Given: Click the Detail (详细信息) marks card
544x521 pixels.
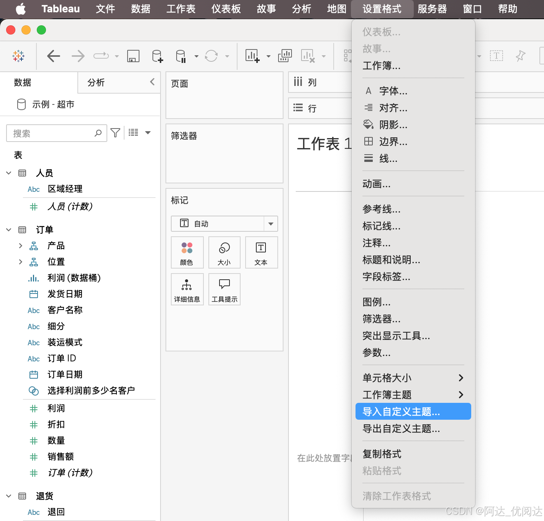Looking at the screenshot, I should 187,289.
